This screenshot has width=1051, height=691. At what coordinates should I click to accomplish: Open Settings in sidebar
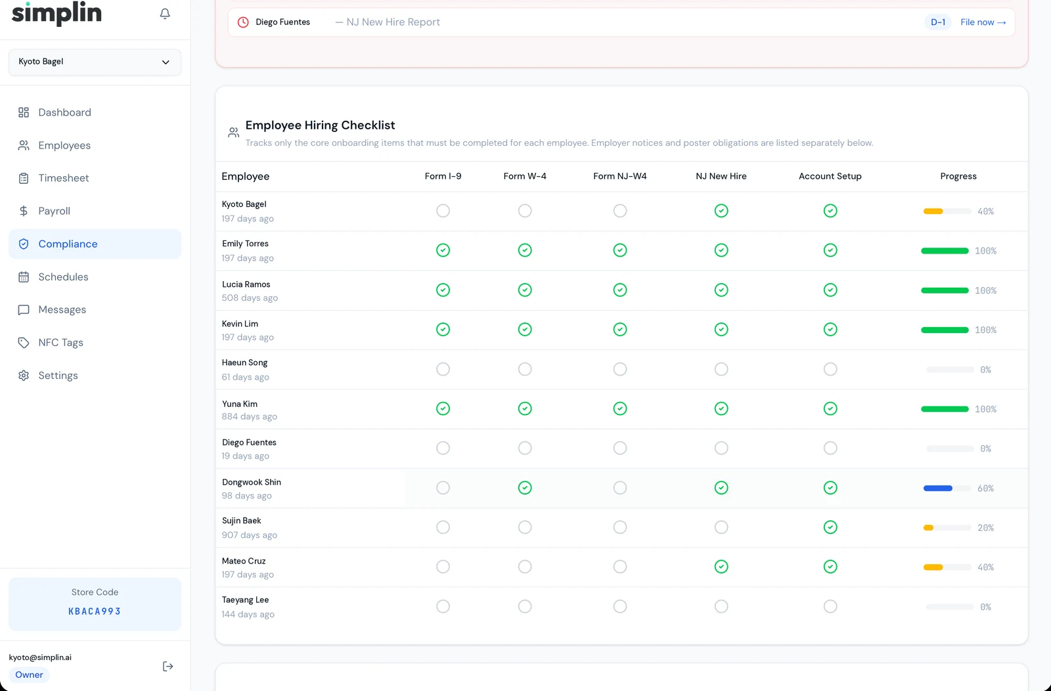coord(95,376)
